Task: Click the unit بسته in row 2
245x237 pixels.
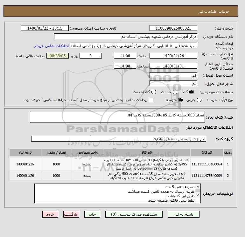Action: coord(87,176)
